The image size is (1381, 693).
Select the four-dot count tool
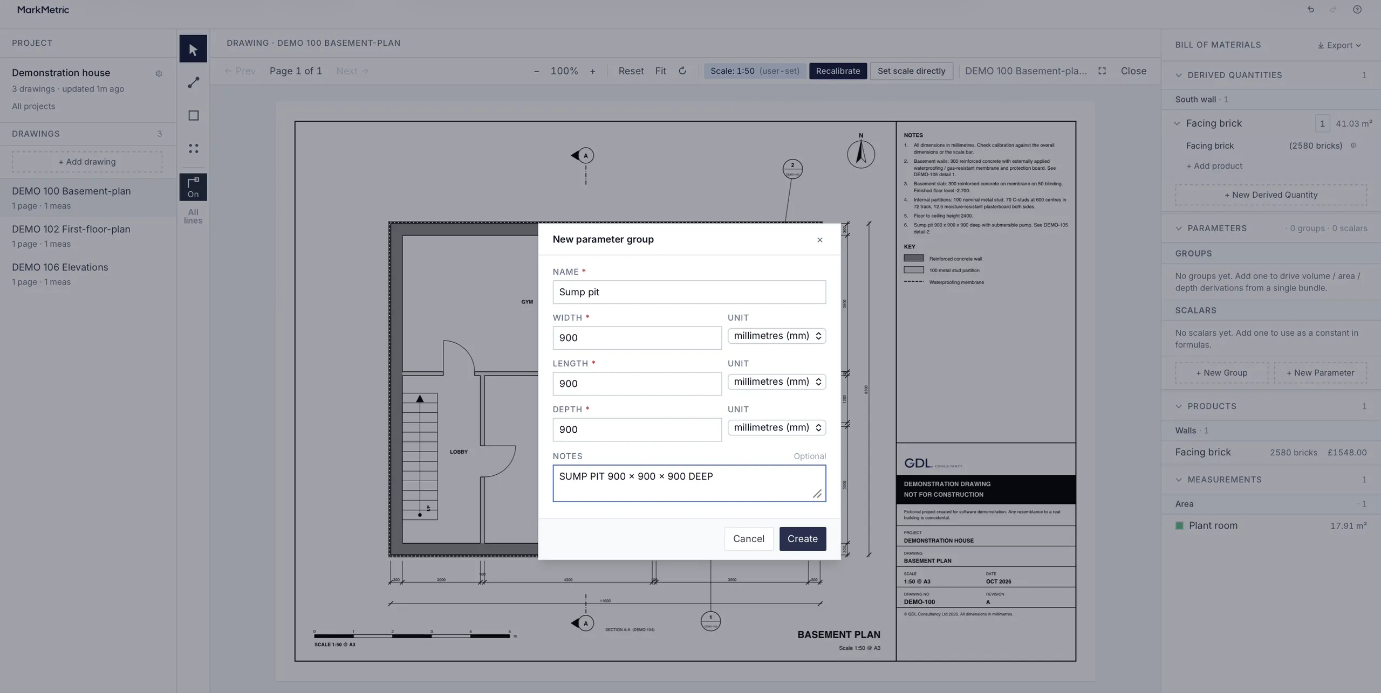193,148
